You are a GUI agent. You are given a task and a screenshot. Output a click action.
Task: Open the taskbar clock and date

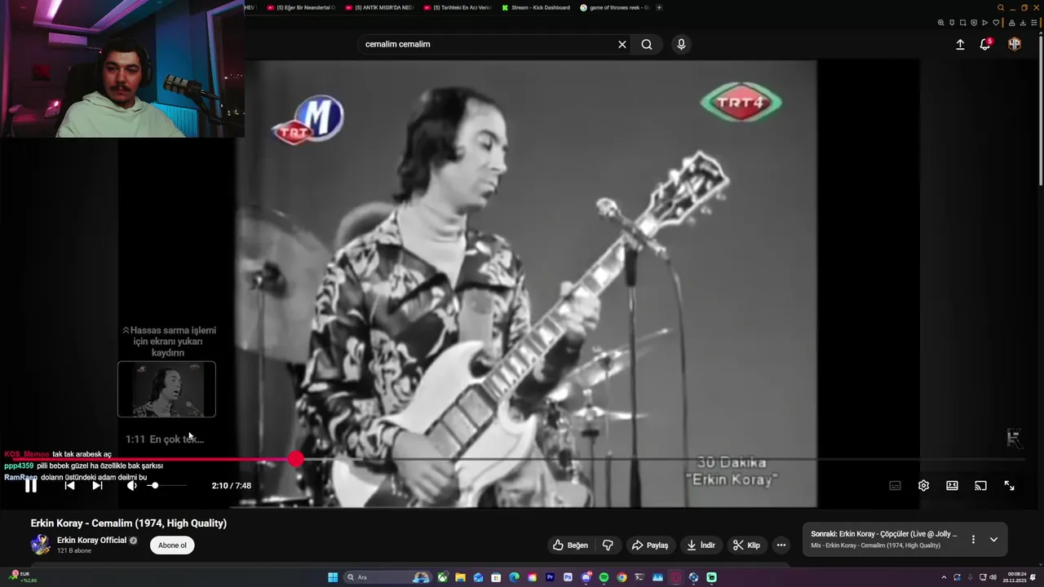pyautogui.click(x=1016, y=577)
